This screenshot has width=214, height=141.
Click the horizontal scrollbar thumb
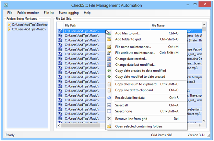(x=80, y=125)
